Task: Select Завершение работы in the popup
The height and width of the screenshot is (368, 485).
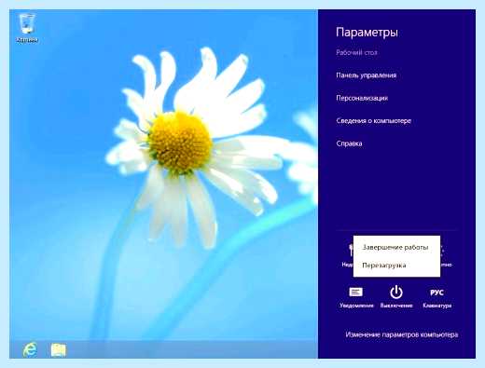Action: (x=395, y=248)
